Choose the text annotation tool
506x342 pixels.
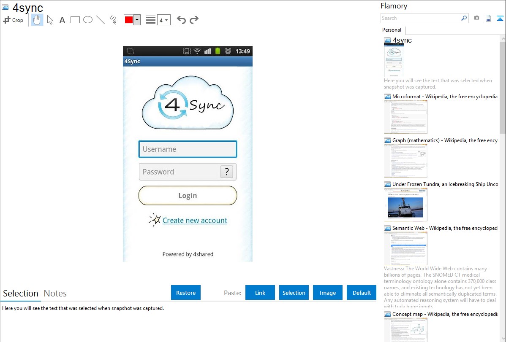click(x=62, y=20)
